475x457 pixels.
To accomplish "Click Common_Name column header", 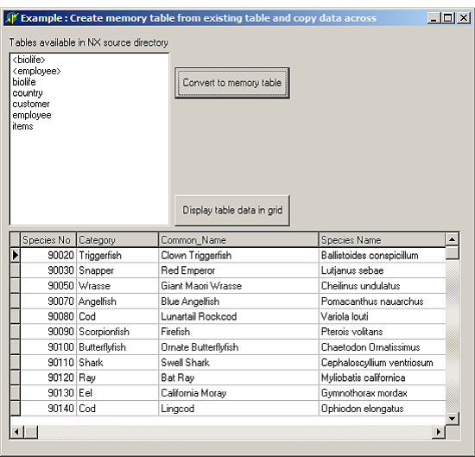I will click(x=238, y=240).
